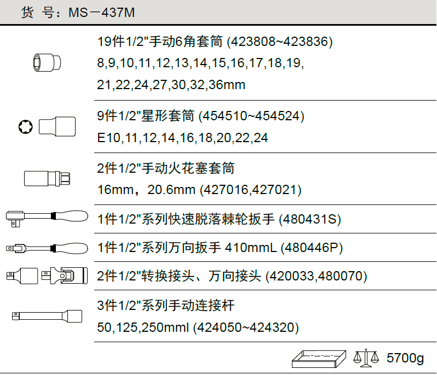
Task: Select the 棘轮扳手 (480431S) row text
Action: (219, 219)
